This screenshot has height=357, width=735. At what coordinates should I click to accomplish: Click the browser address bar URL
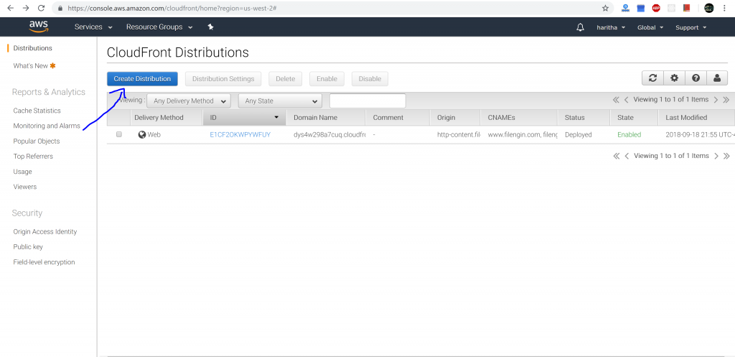(172, 8)
